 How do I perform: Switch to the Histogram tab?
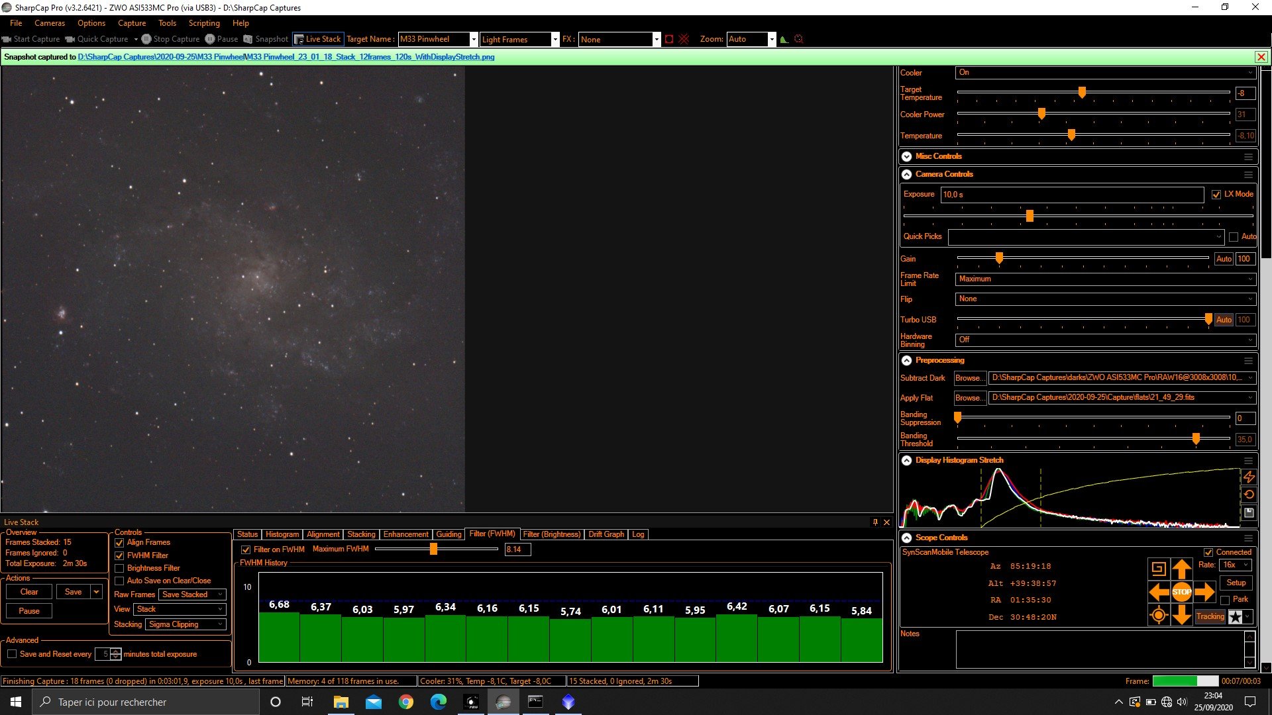pyautogui.click(x=282, y=535)
